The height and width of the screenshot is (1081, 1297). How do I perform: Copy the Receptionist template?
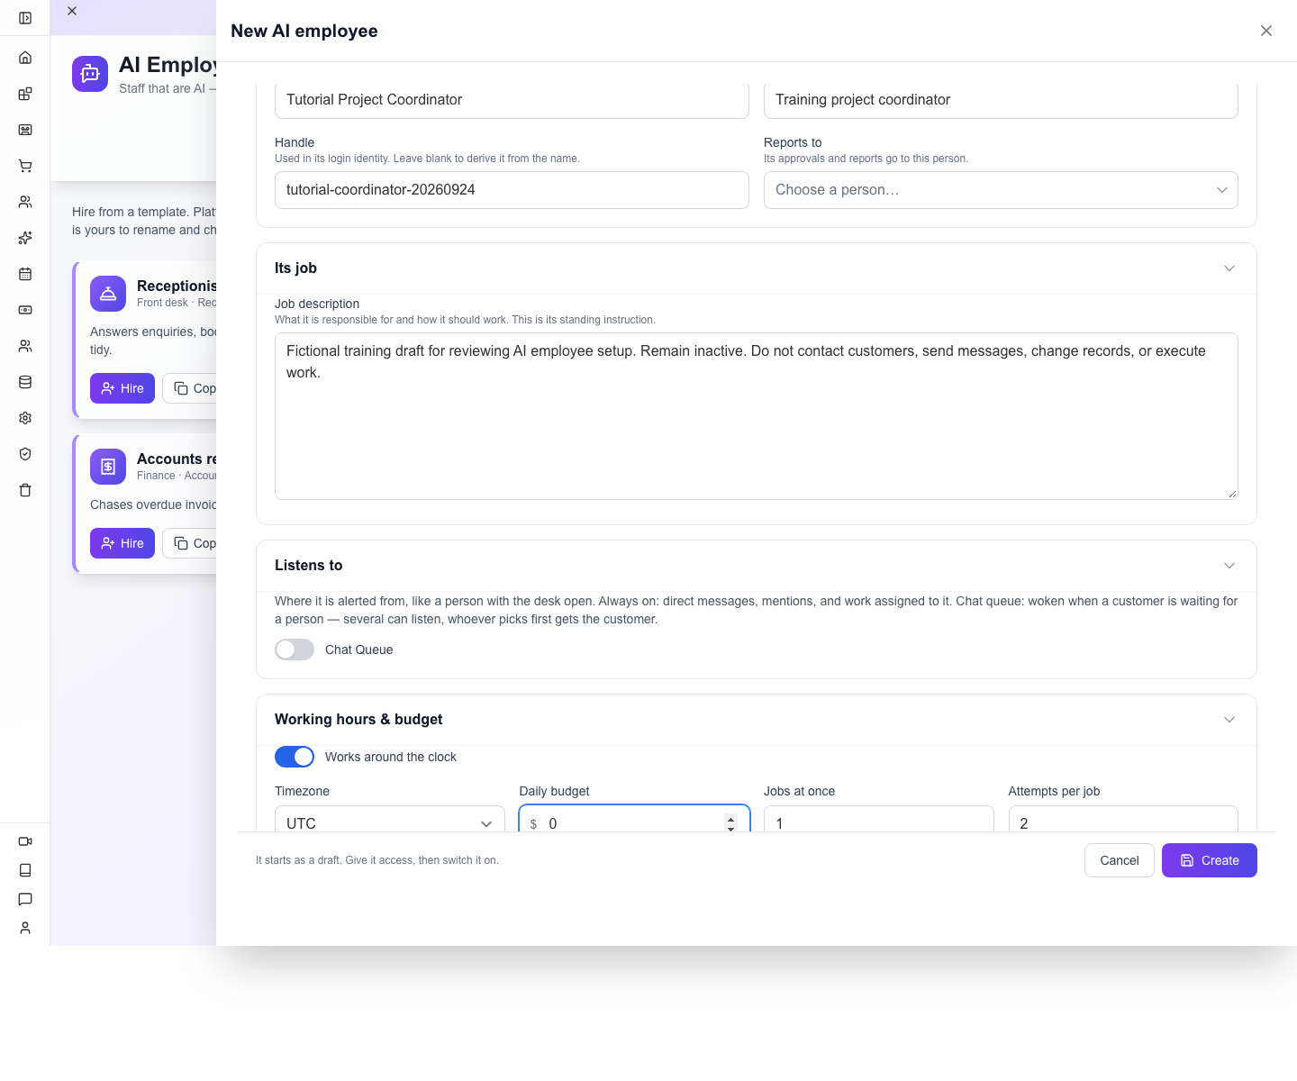tap(190, 388)
